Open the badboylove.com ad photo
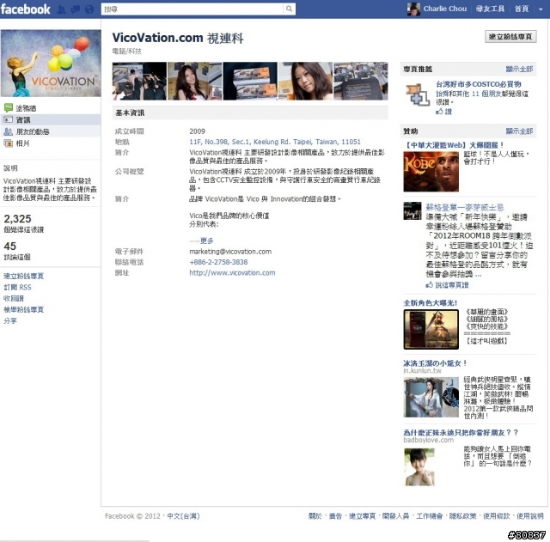 (419, 467)
